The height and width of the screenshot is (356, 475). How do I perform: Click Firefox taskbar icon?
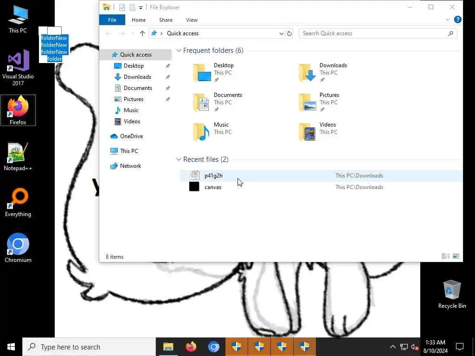[191, 347]
